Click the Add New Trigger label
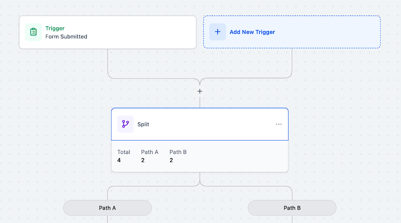 coord(252,32)
